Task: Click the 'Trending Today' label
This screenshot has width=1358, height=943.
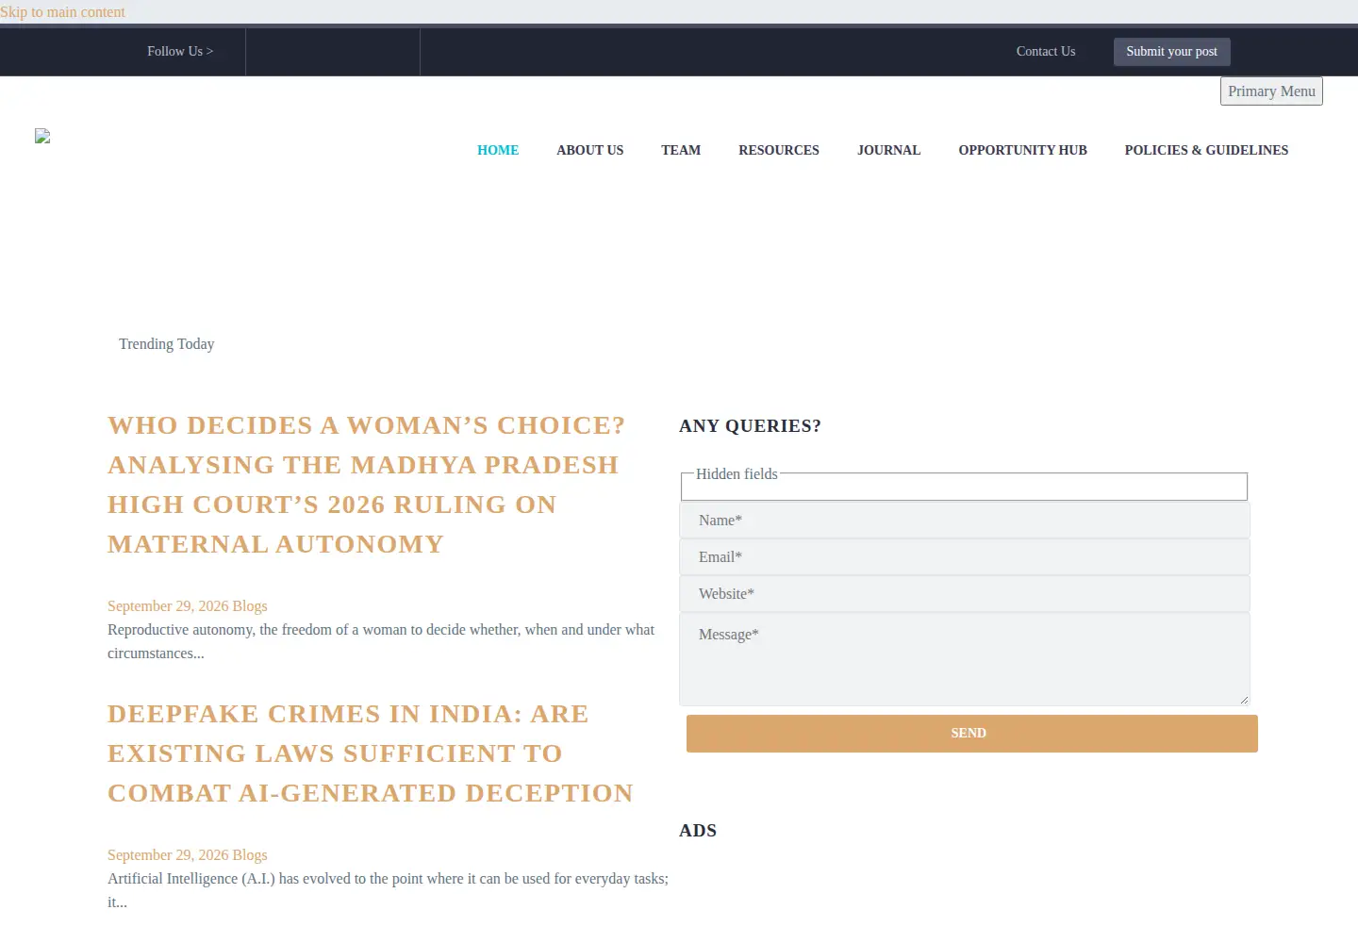Action: (167, 344)
